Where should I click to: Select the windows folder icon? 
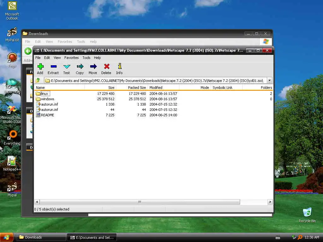pos(38,99)
